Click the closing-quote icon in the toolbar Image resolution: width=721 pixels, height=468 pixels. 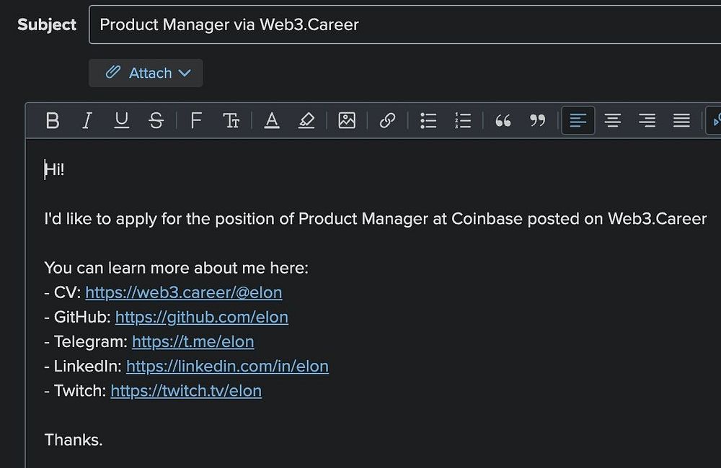(538, 120)
